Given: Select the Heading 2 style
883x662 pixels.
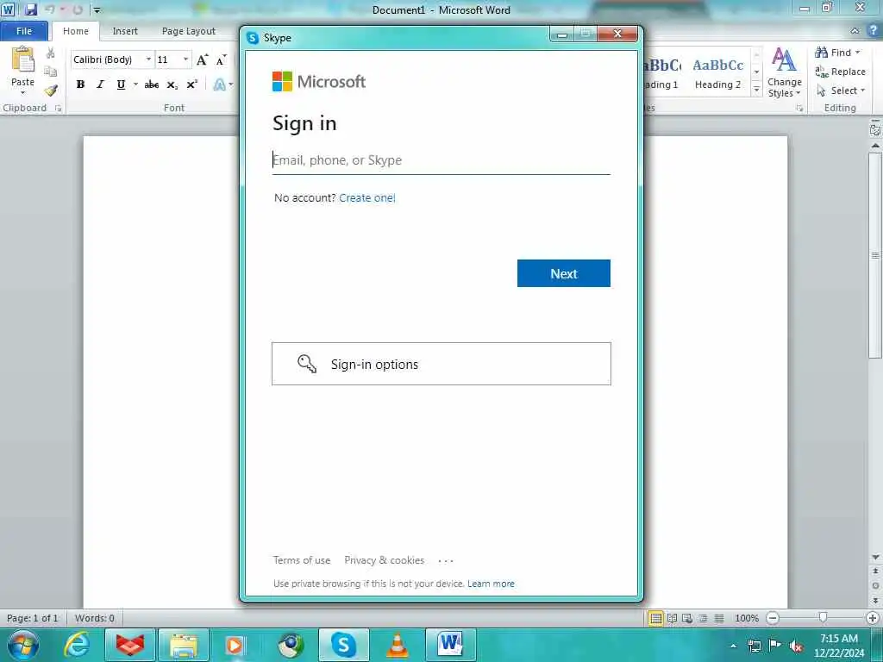Looking at the screenshot, I should (x=718, y=73).
